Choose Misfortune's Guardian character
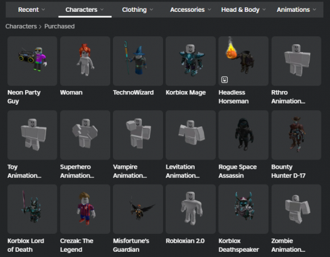Viewport: 330px width, 257px height. coord(138,209)
